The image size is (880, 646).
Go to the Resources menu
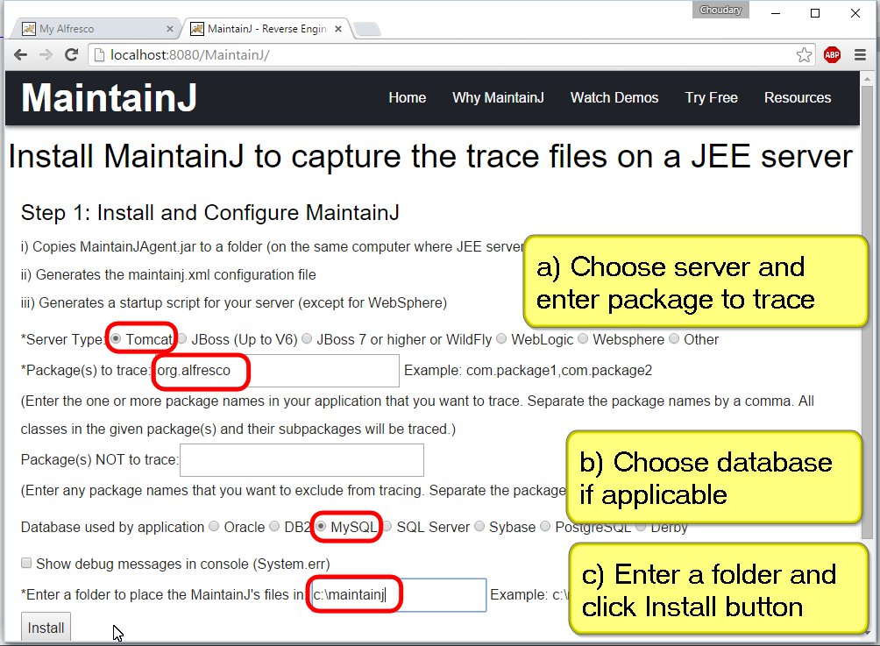click(x=797, y=97)
